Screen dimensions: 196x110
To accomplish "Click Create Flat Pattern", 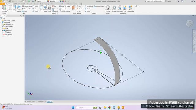I will [120, 9].
